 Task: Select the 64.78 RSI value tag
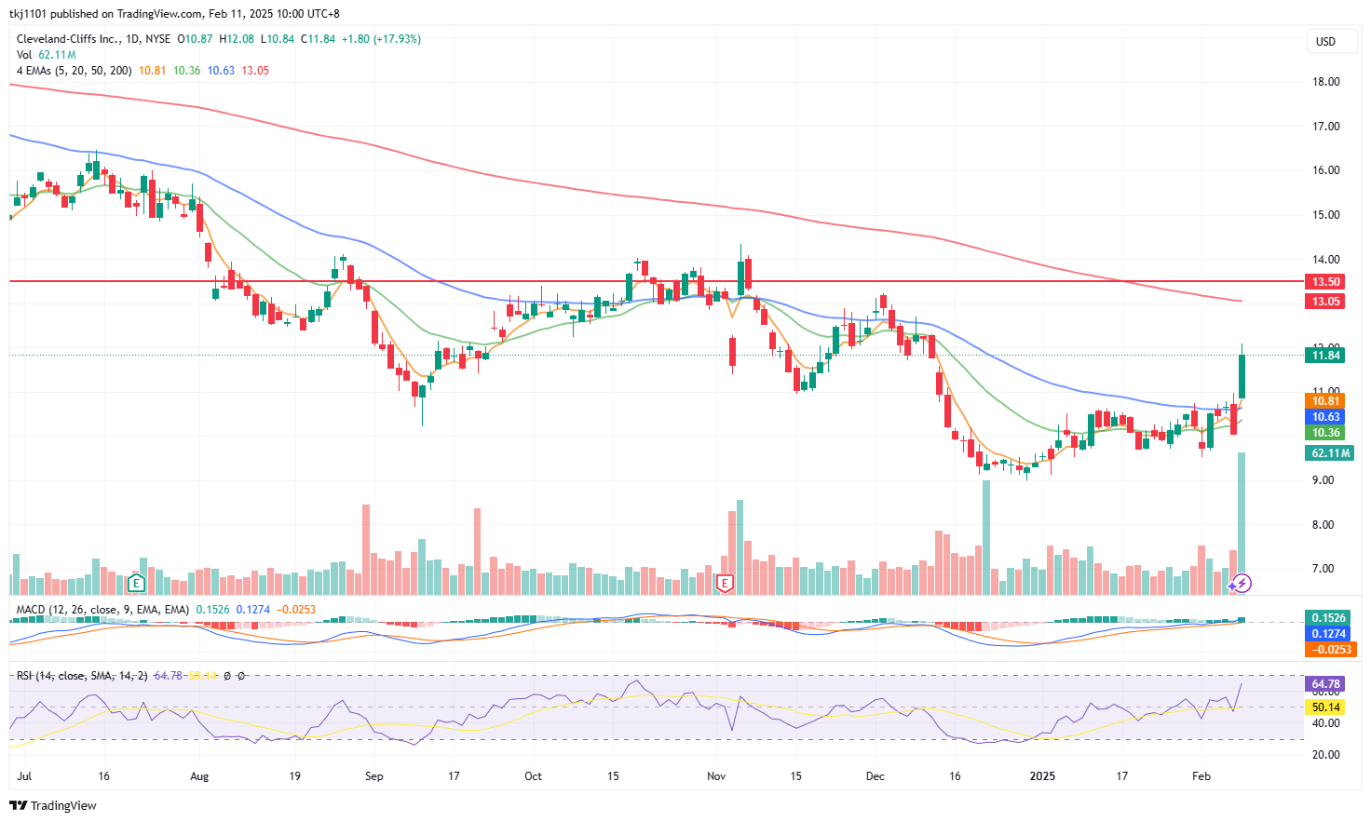[x=1326, y=684]
